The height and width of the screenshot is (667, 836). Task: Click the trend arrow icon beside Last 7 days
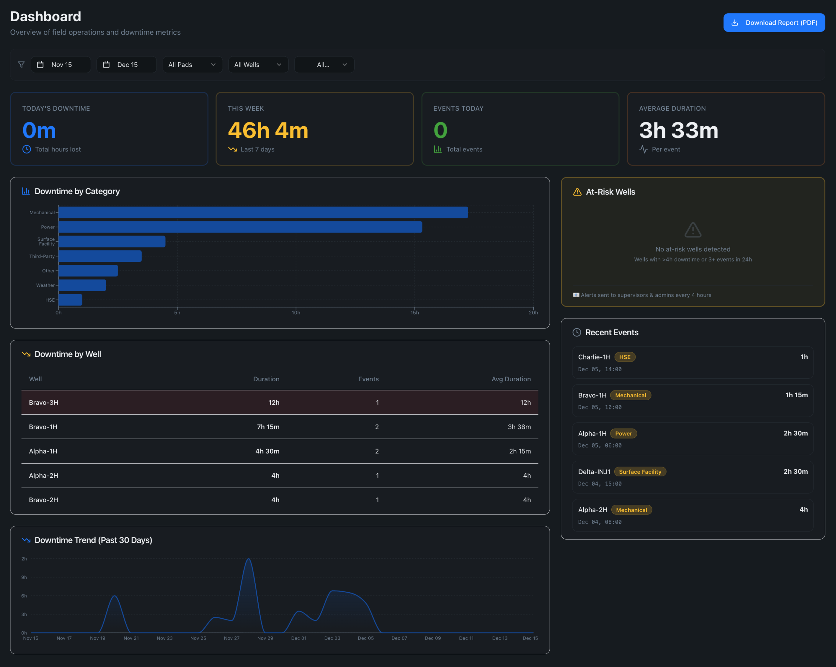(x=232, y=149)
